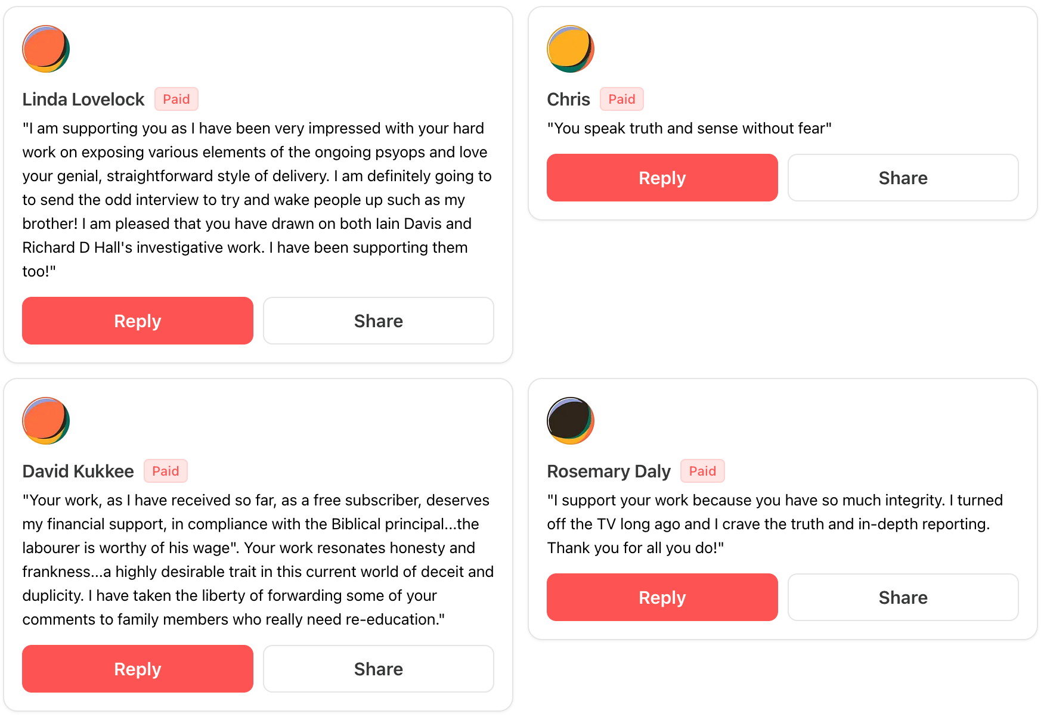
Task: Click Linda Lovelock's avatar icon
Action: pos(46,49)
